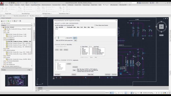Close the Wiring Modifications dialog
This screenshot has height=96, width=171.
coord(116,21)
